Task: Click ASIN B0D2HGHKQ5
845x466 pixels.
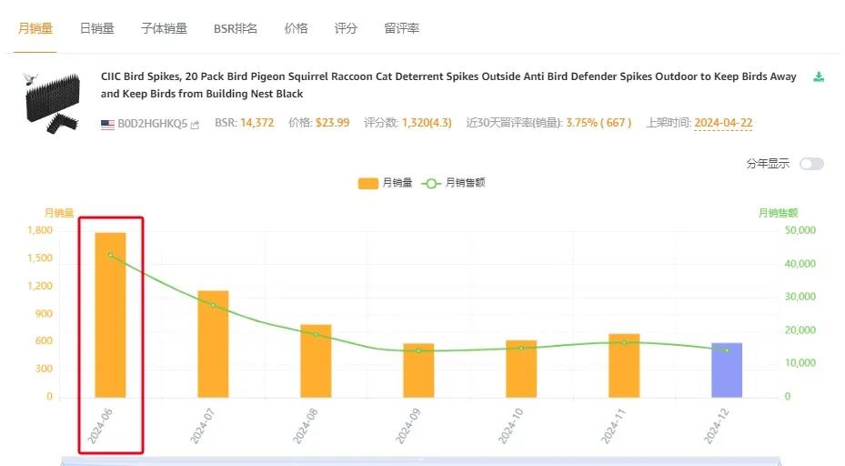Action: point(153,124)
